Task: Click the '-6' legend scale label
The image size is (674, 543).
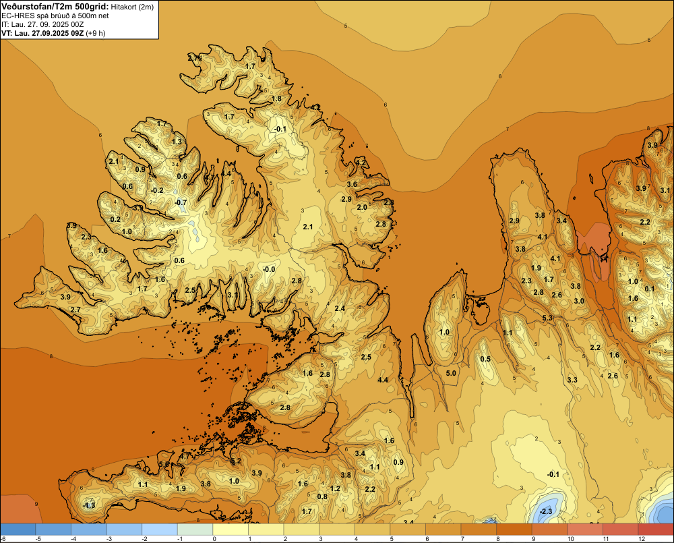Action: [3, 539]
